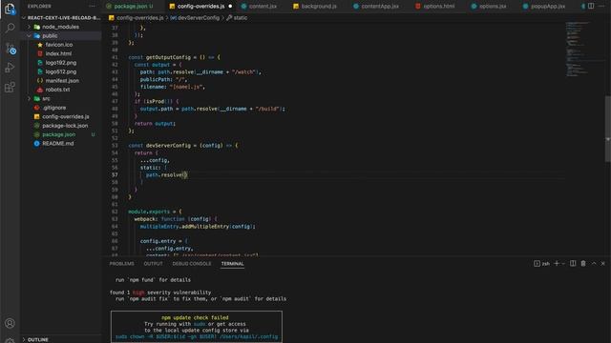The width and height of the screenshot is (611, 343).
Task: Expand the node_modules folder
Action: pyautogui.click(x=30, y=27)
